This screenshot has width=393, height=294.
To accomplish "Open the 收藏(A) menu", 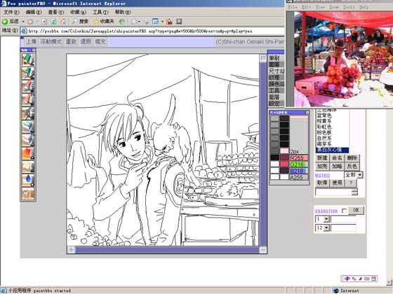I will pyautogui.click(x=78, y=12).
